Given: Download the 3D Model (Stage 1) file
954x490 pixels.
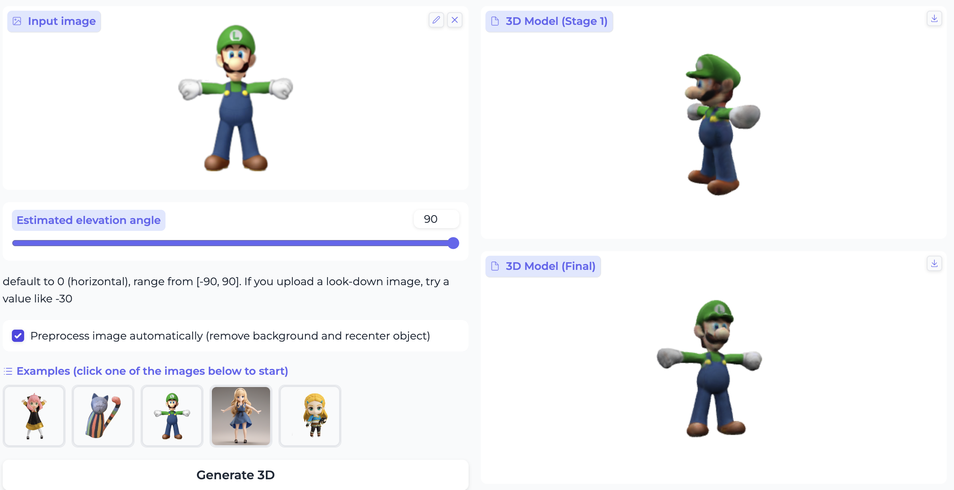Looking at the screenshot, I should [x=934, y=18].
